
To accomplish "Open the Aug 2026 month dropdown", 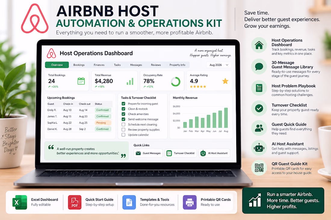I will click(219, 65).
